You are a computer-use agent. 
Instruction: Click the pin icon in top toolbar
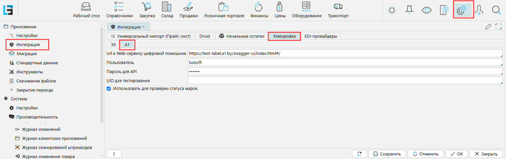[x=409, y=10]
